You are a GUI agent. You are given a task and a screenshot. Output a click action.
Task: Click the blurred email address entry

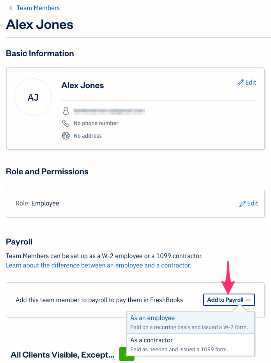[x=109, y=111]
